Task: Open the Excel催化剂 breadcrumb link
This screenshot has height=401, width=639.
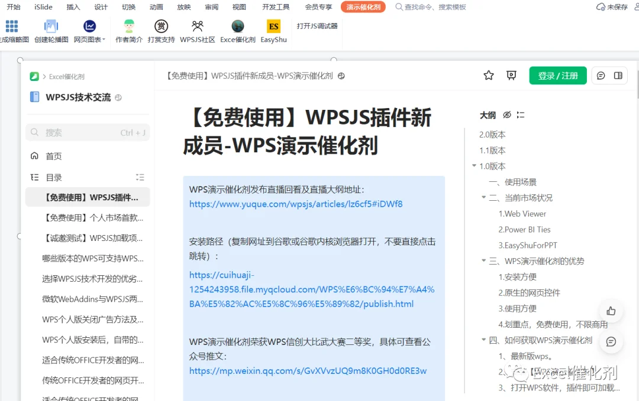Action: pyautogui.click(x=67, y=76)
